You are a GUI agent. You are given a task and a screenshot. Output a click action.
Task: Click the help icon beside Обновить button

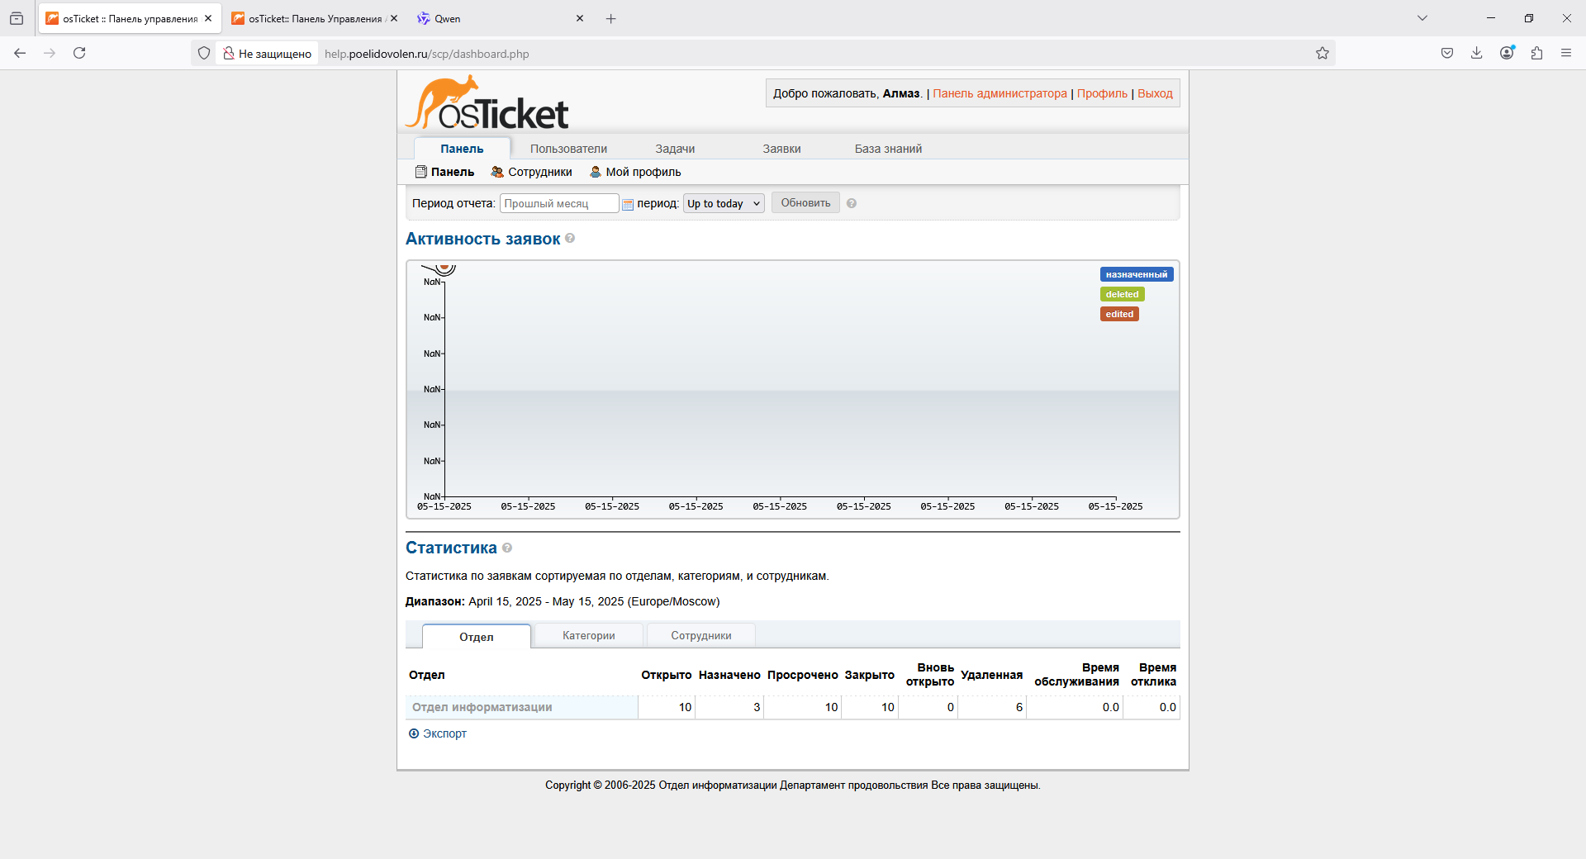852,203
